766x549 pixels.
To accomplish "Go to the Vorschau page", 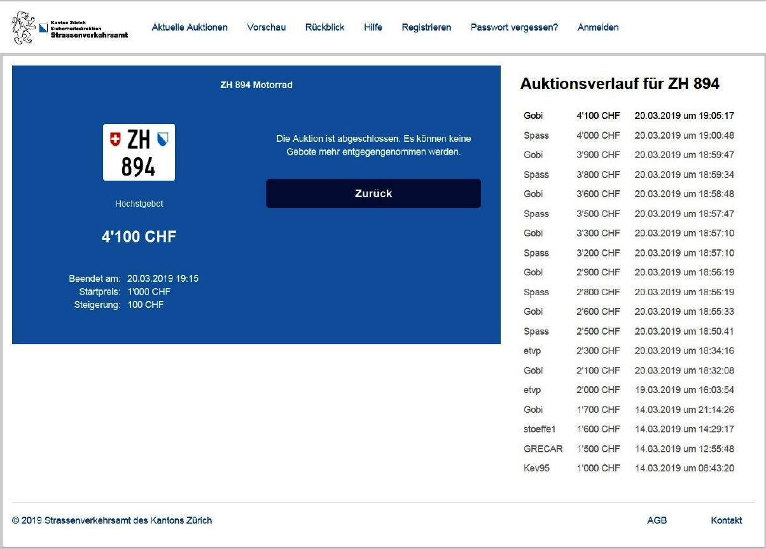I will 266,27.
